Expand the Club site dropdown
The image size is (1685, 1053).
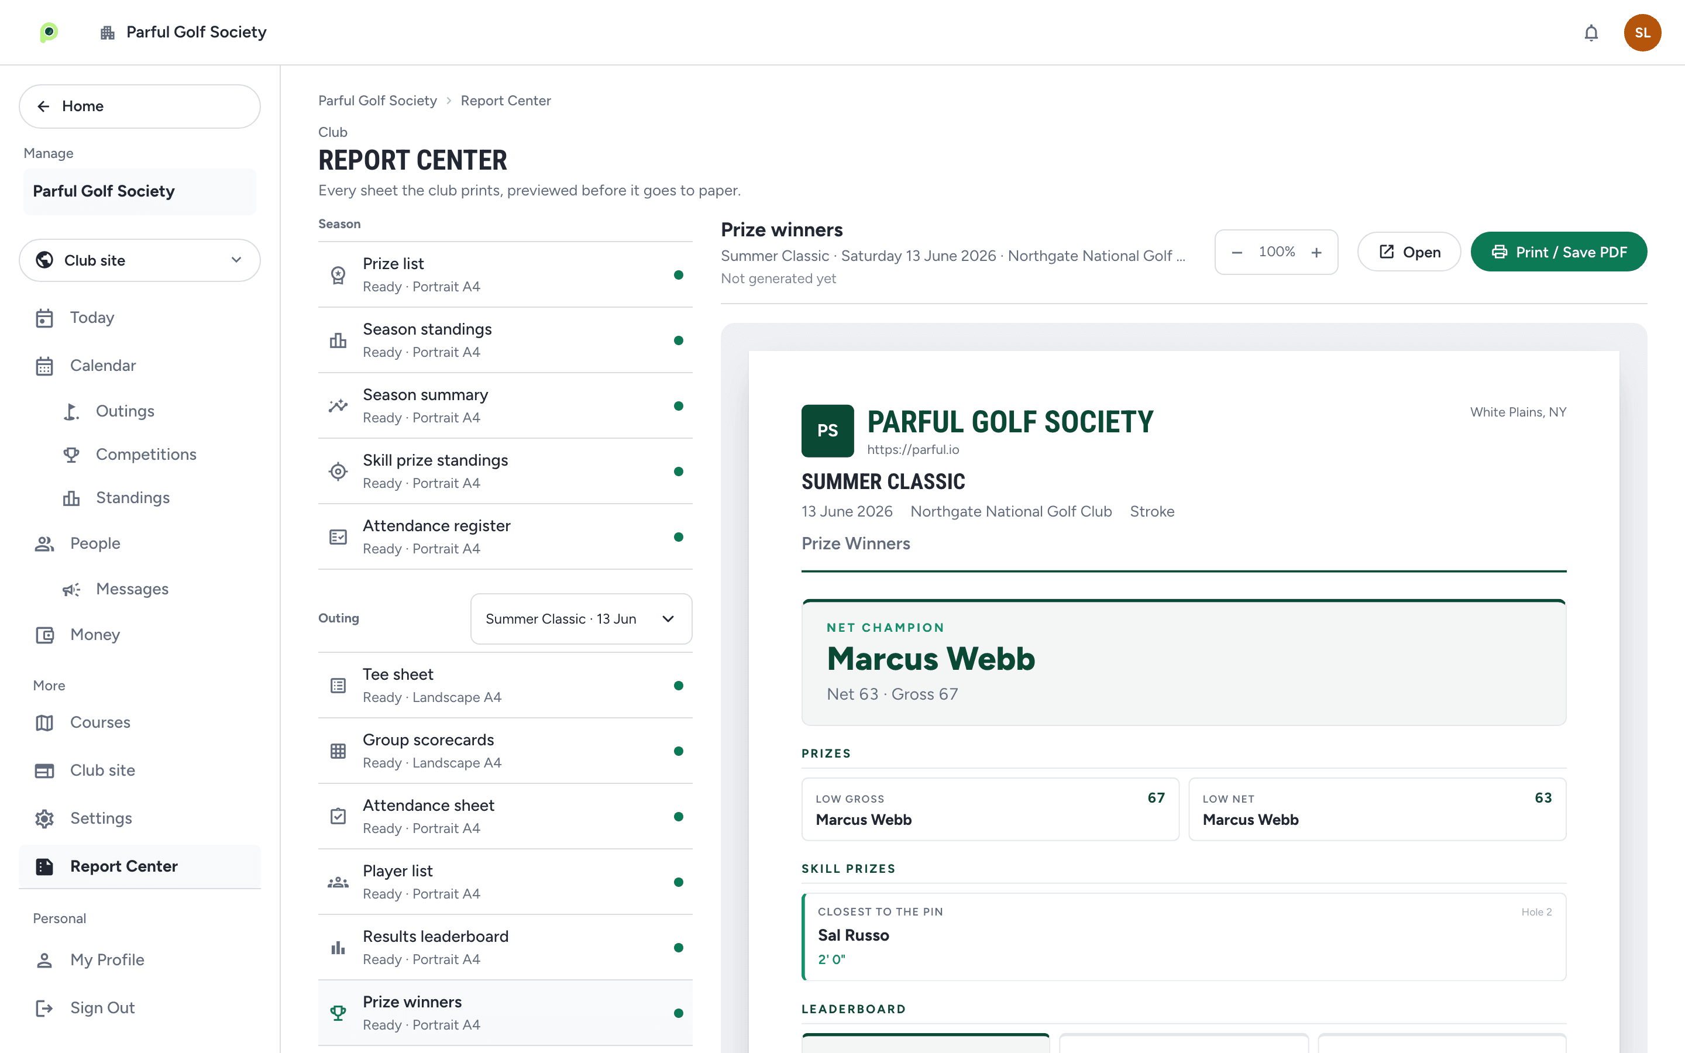(140, 260)
